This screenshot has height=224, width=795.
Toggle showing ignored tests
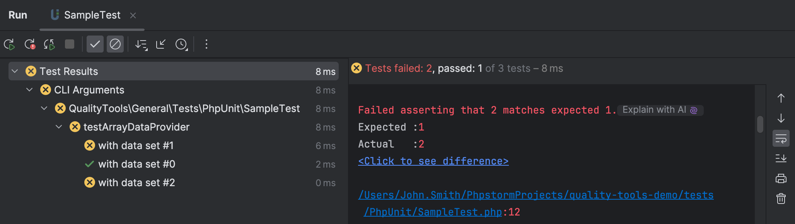point(115,44)
